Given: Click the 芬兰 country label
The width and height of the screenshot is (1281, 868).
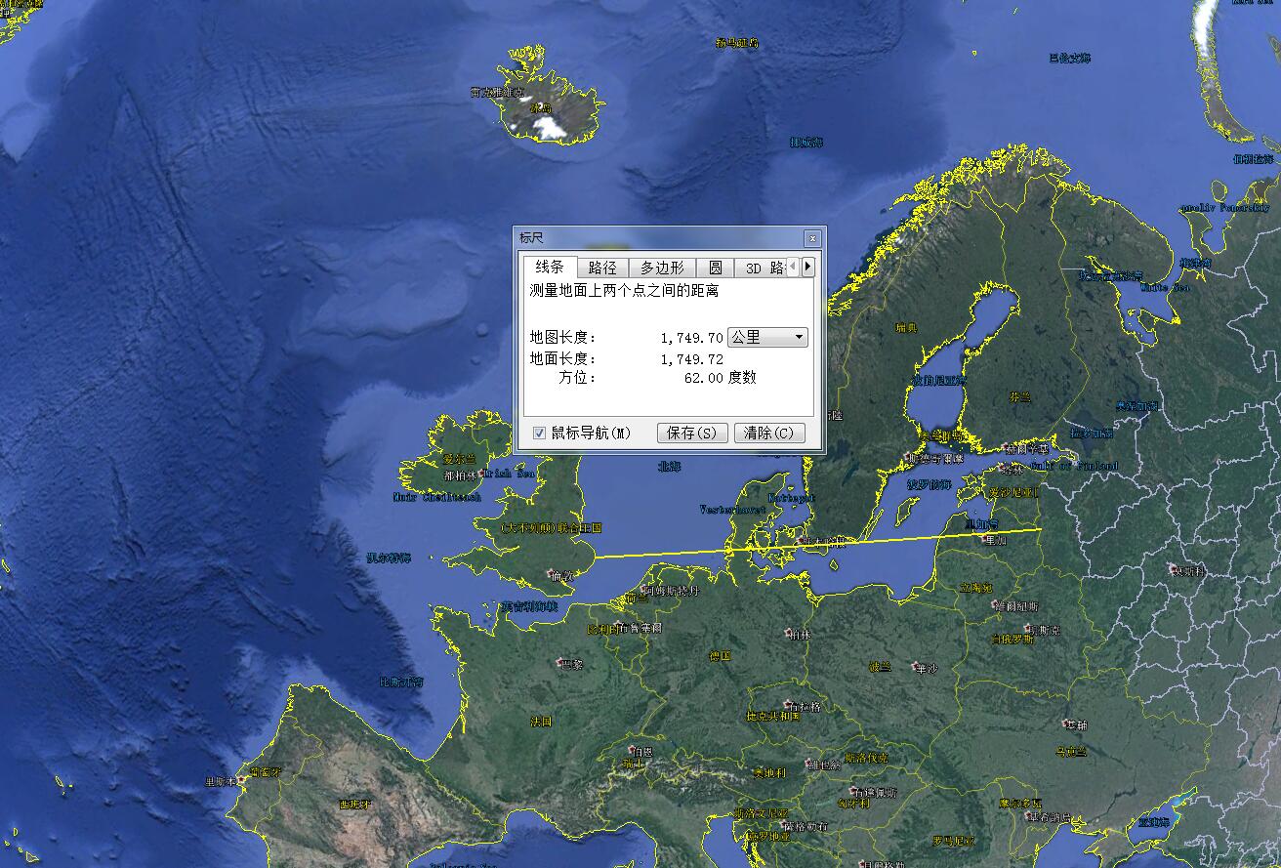Looking at the screenshot, I should coord(1019,397).
